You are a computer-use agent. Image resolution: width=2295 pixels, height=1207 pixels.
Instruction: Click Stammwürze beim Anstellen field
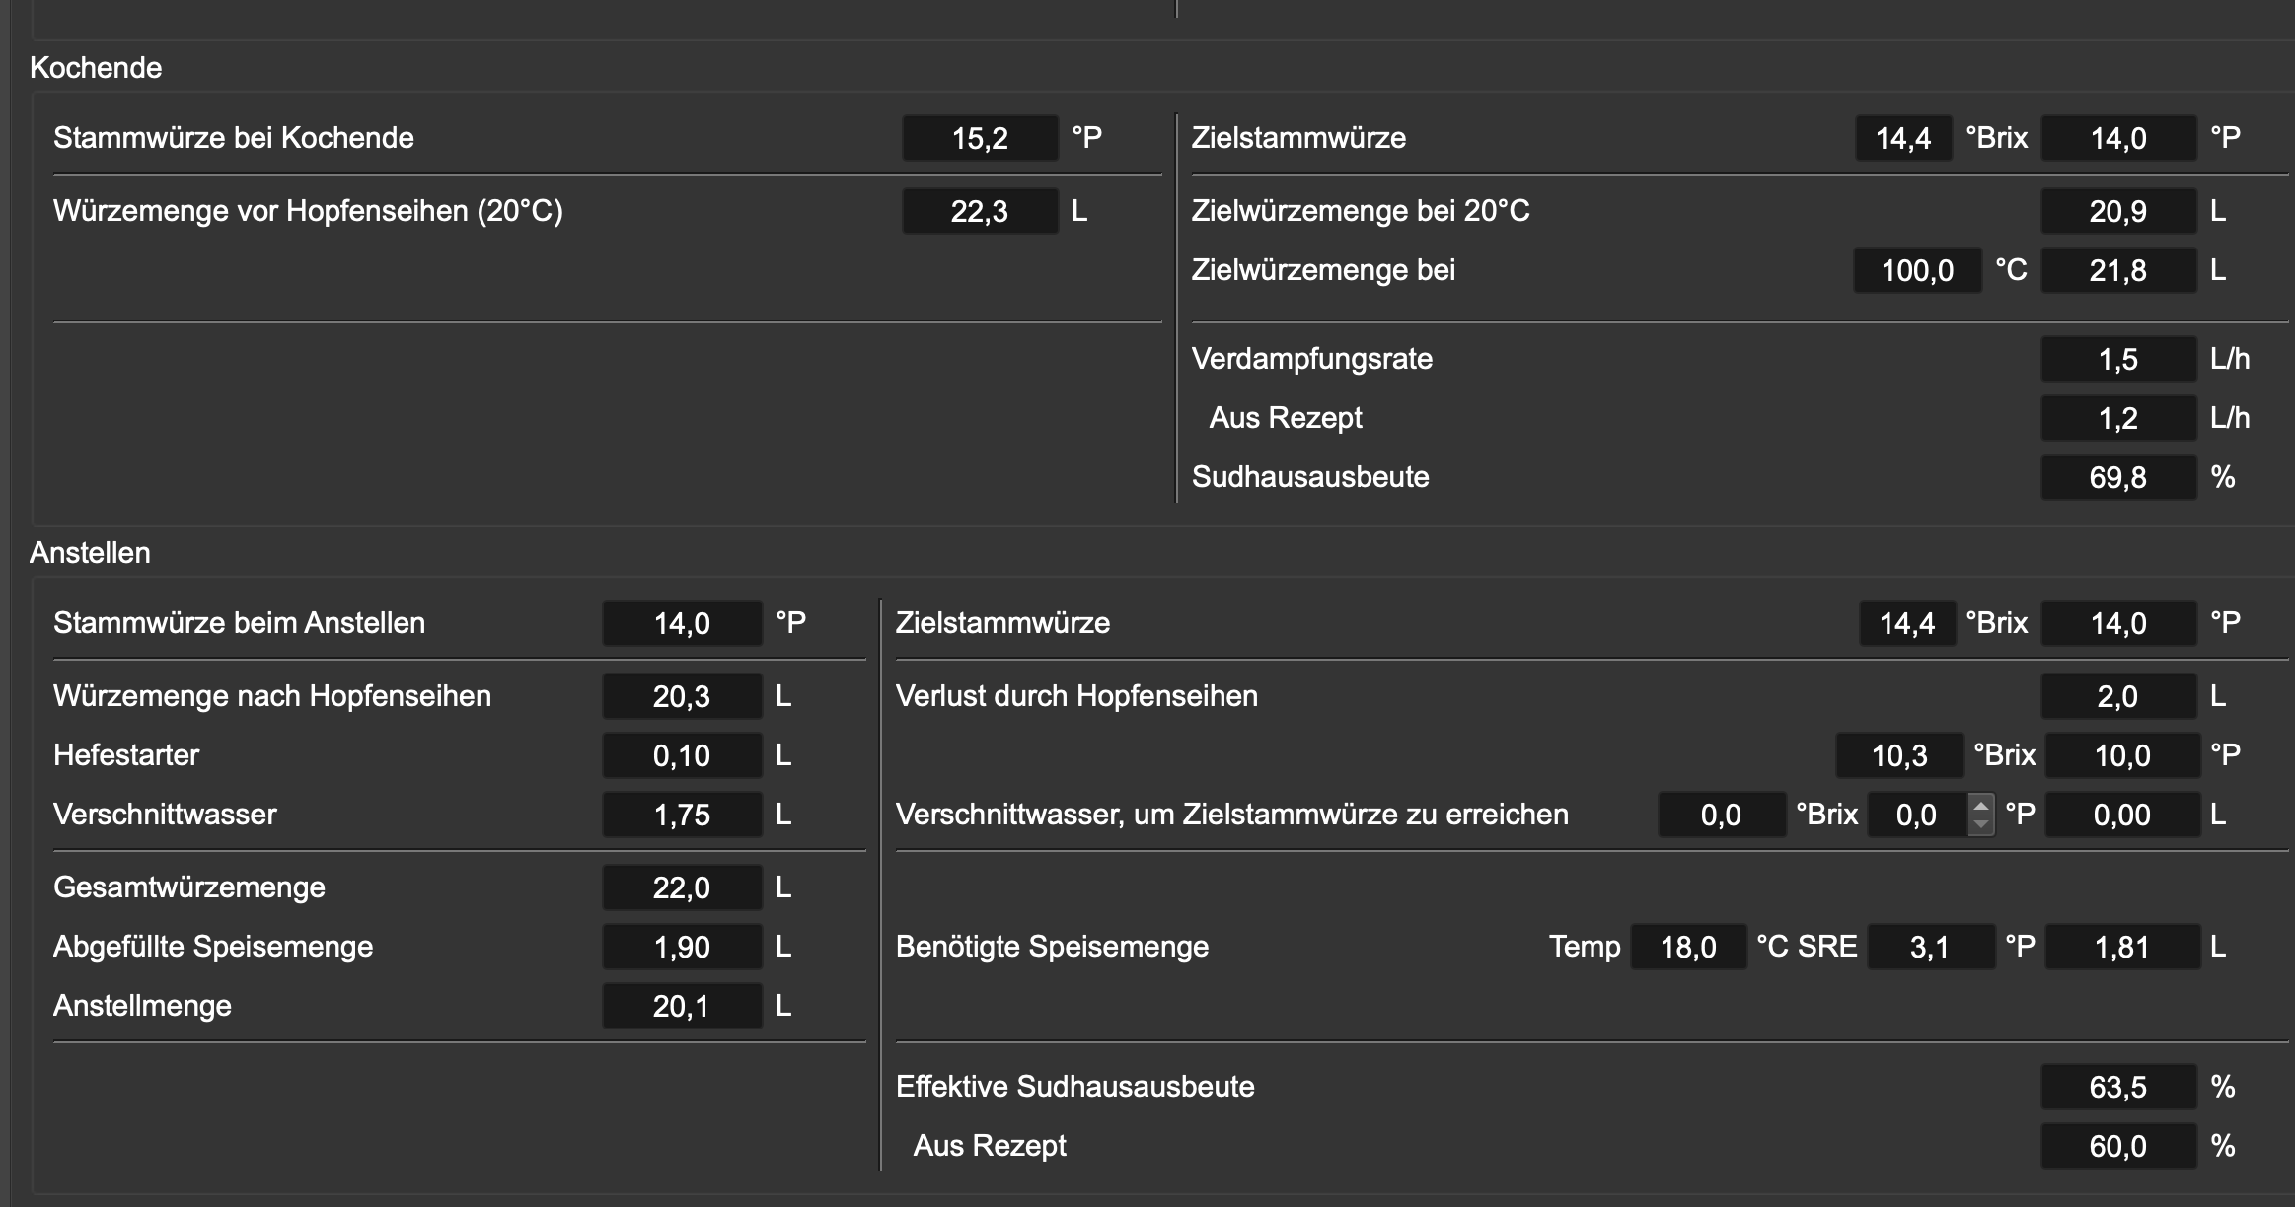pos(682,623)
